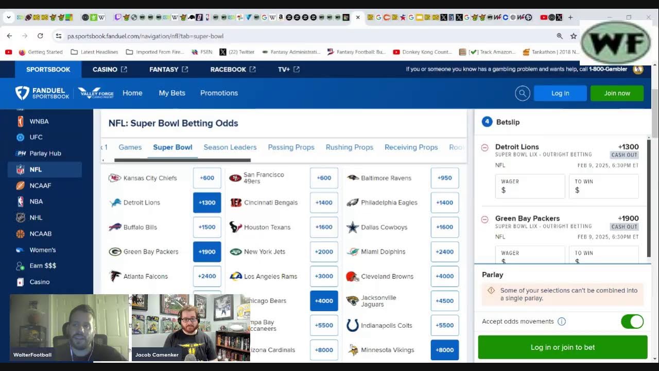Image resolution: width=659 pixels, height=371 pixels.
Task: Click the Valley Forge casino logo
Action: coord(96,93)
